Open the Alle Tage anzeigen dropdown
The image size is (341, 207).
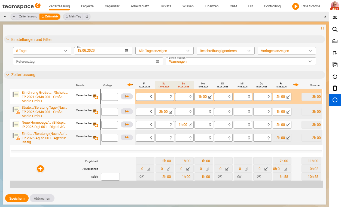click(x=164, y=51)
